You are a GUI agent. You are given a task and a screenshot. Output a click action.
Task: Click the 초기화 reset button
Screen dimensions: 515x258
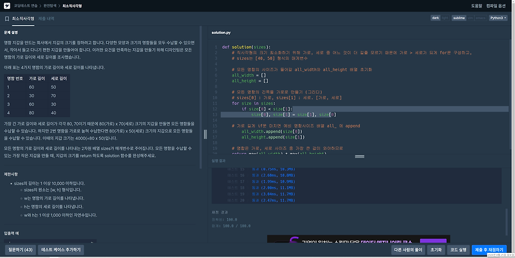436,250
